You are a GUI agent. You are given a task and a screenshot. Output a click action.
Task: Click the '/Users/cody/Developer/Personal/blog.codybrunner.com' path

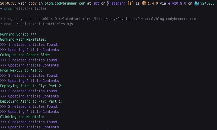pos(145,19)
